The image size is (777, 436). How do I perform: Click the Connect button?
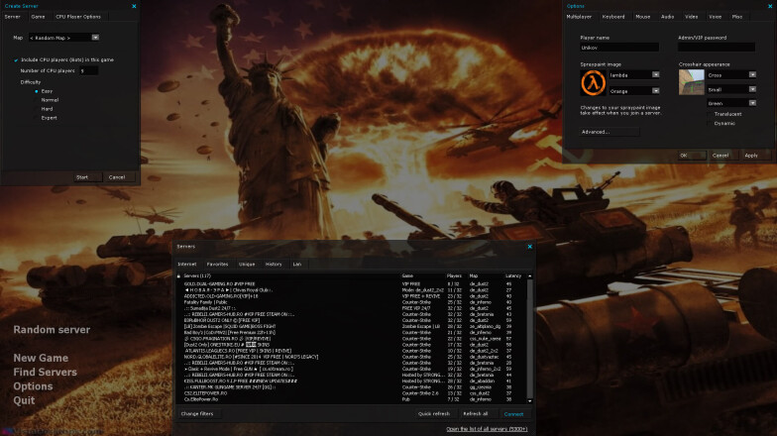pos(513,414)
